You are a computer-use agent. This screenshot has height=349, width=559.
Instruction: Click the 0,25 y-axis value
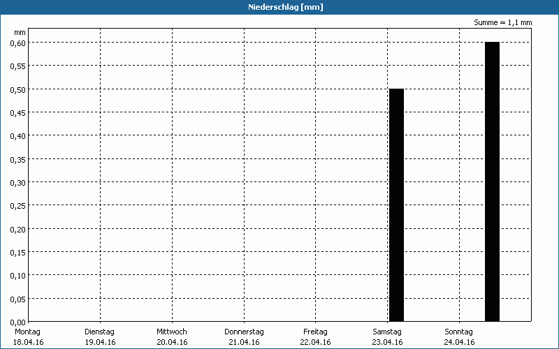click(18, 206)
